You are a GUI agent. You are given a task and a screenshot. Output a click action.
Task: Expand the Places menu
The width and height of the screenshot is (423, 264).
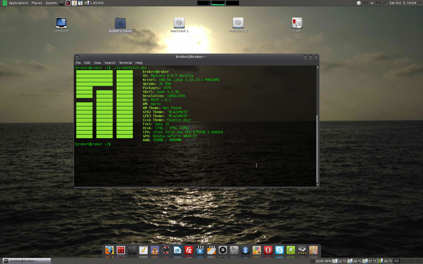(x=37, y=3)
